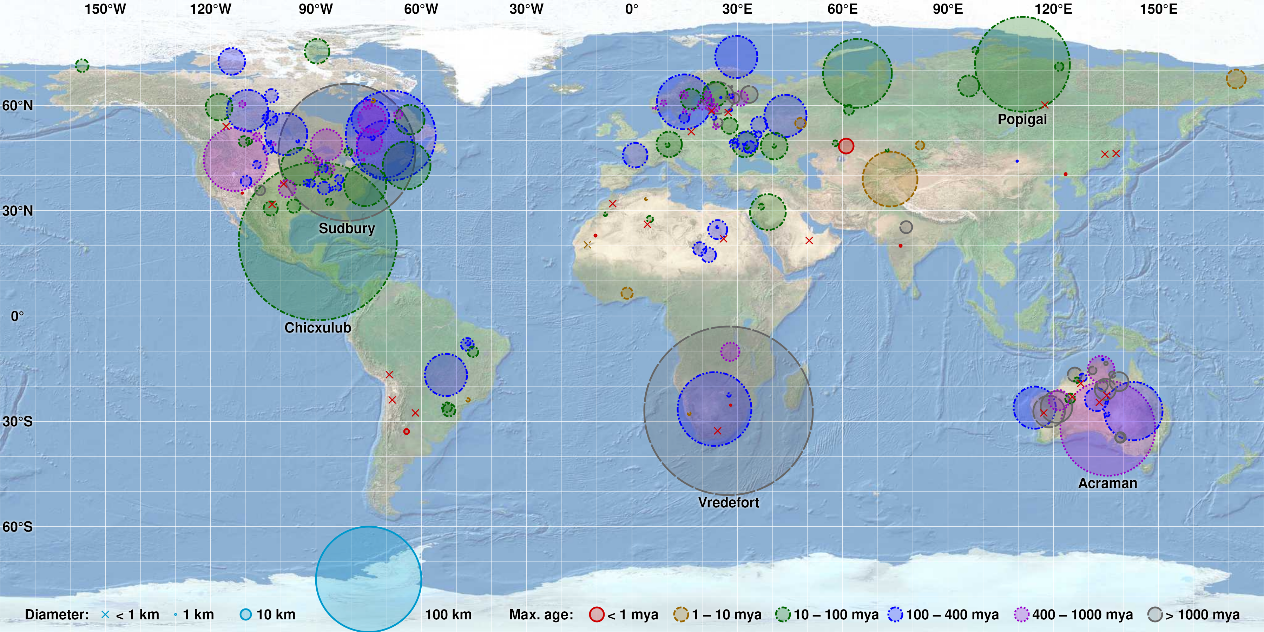
Task: Click the '30°S' latitude label
Action: [x=18, y=422]
